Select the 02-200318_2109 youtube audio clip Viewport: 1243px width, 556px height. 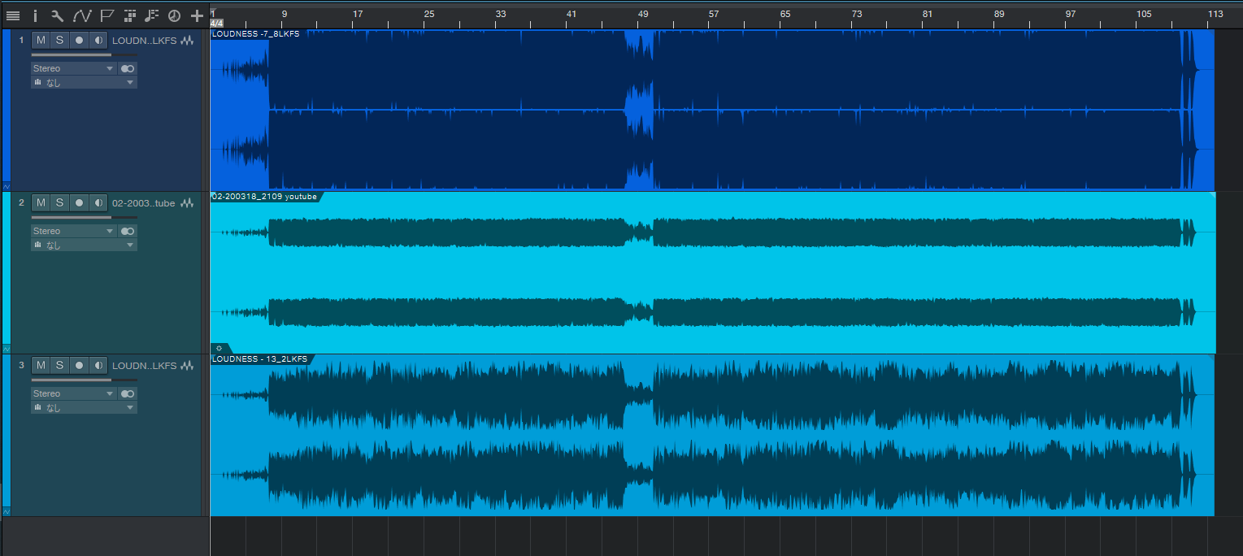713,272
